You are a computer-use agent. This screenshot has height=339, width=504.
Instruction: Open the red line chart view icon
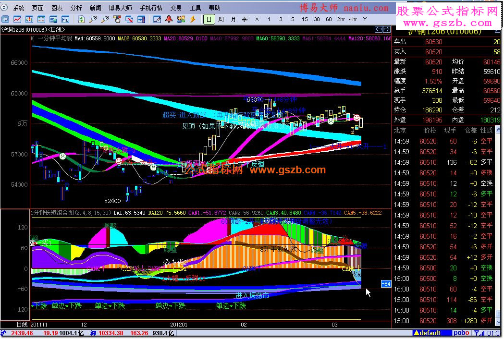pos(17,20)
